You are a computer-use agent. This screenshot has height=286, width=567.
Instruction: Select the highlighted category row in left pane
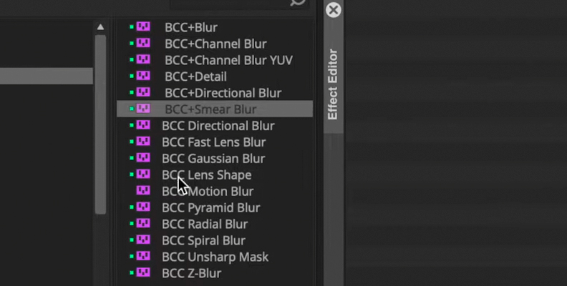47,76
